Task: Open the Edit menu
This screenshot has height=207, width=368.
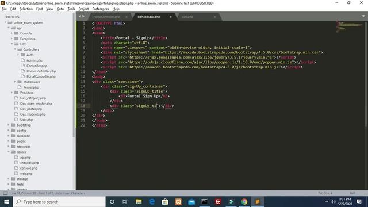Action: pyautogui.click(x=13, y=9)
